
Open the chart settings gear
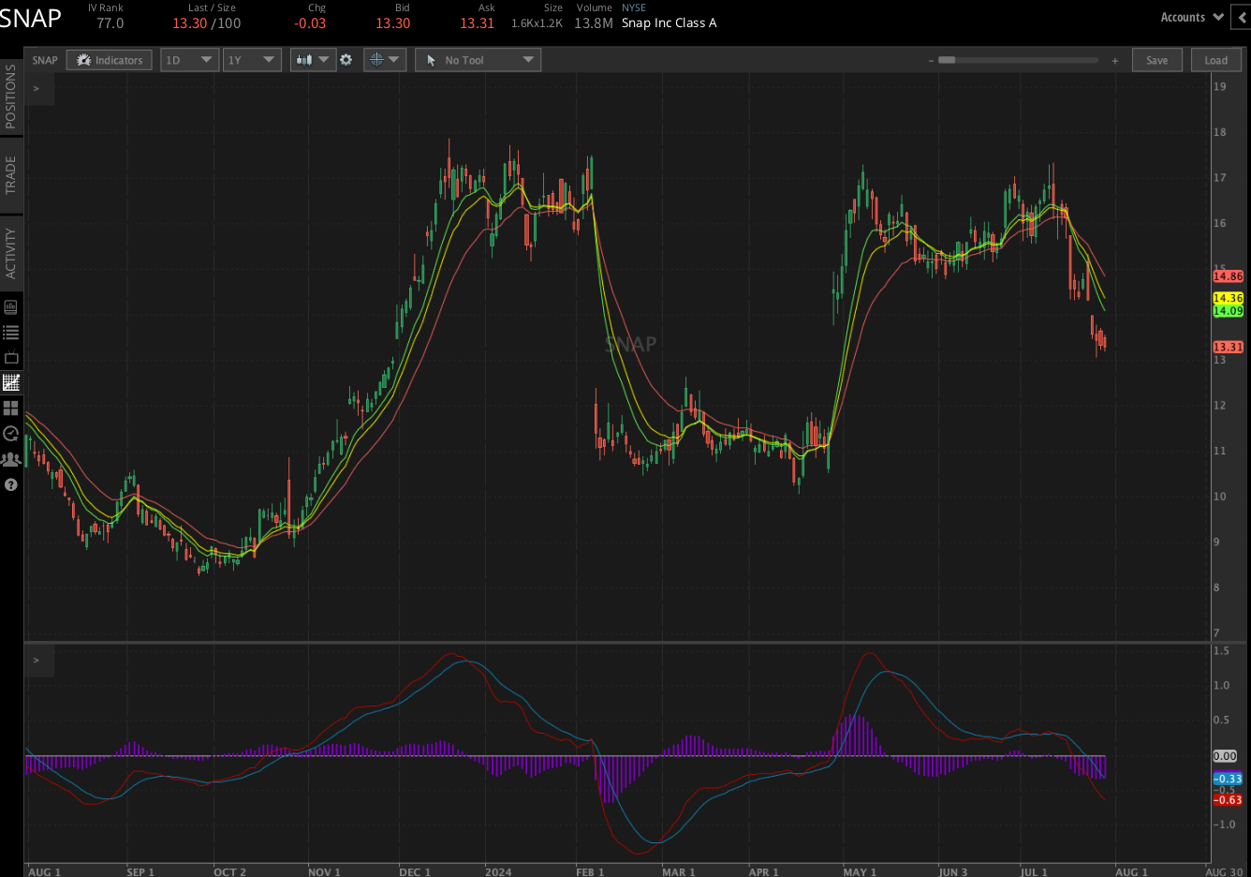(x=346, y=60)
